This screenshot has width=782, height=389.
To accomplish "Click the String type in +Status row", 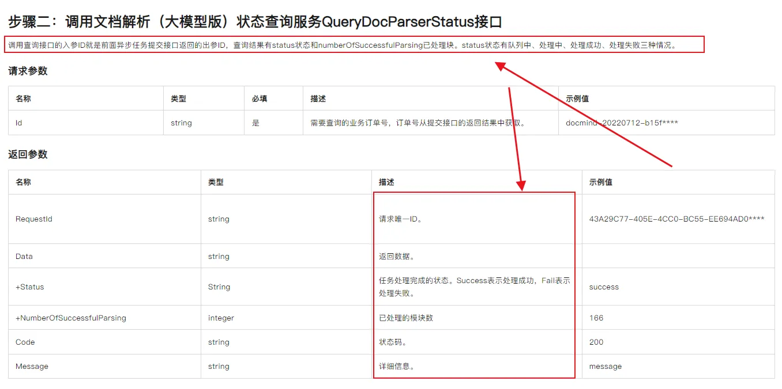I will pos(219,287).
